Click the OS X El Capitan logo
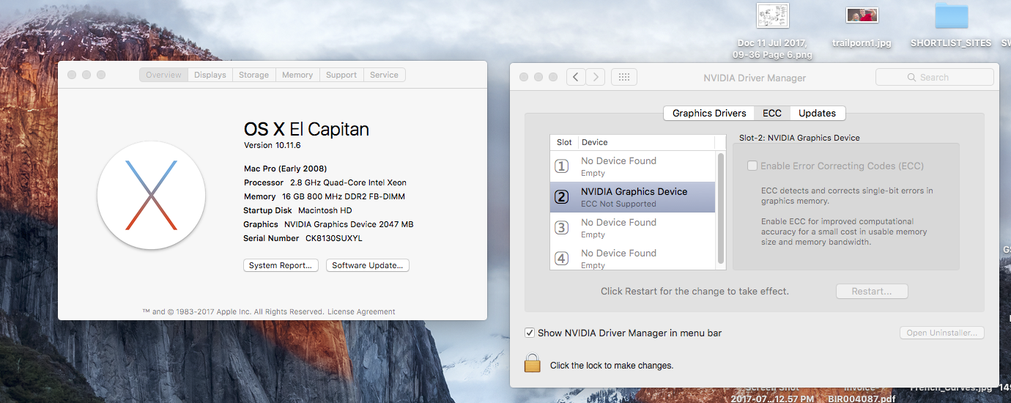This screenshot has width=1011, height=403. (x=151, y=195)
